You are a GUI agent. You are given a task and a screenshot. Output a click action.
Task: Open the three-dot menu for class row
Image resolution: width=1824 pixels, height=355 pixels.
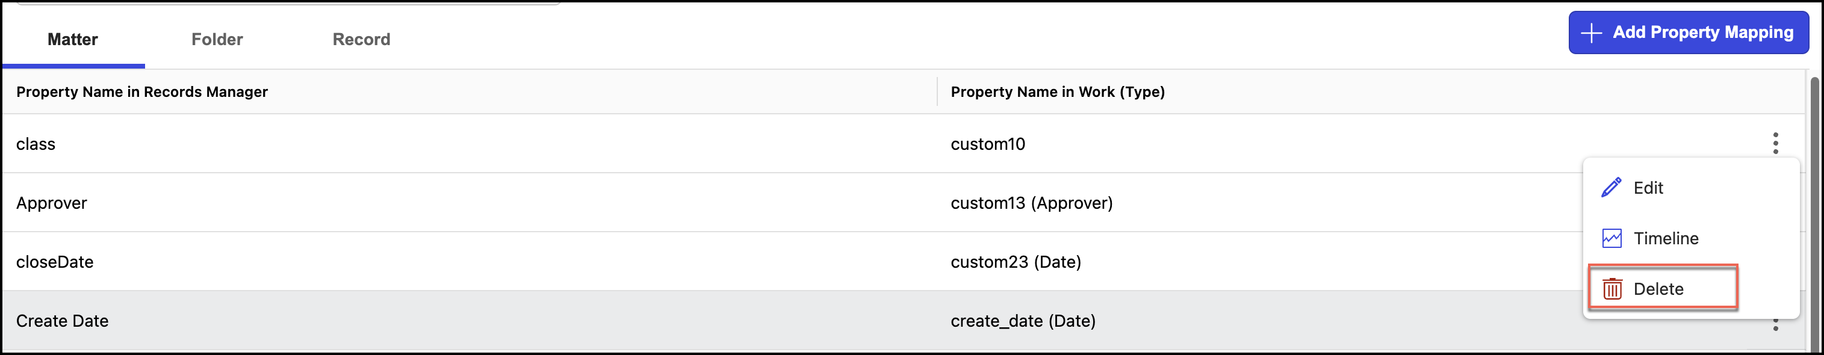click(x=1775, y=143)
